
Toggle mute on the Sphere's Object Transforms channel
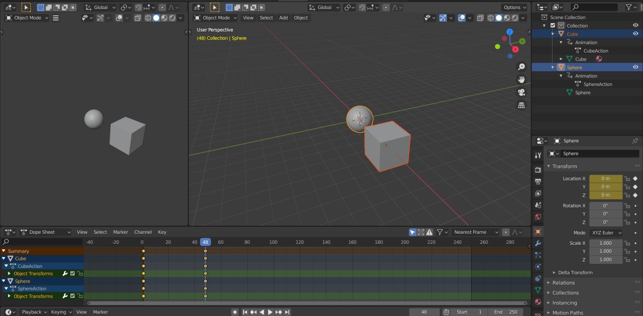[72, 296]
